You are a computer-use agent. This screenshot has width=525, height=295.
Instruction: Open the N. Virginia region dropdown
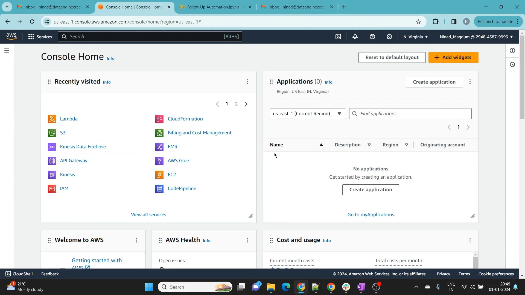point(416,37)
